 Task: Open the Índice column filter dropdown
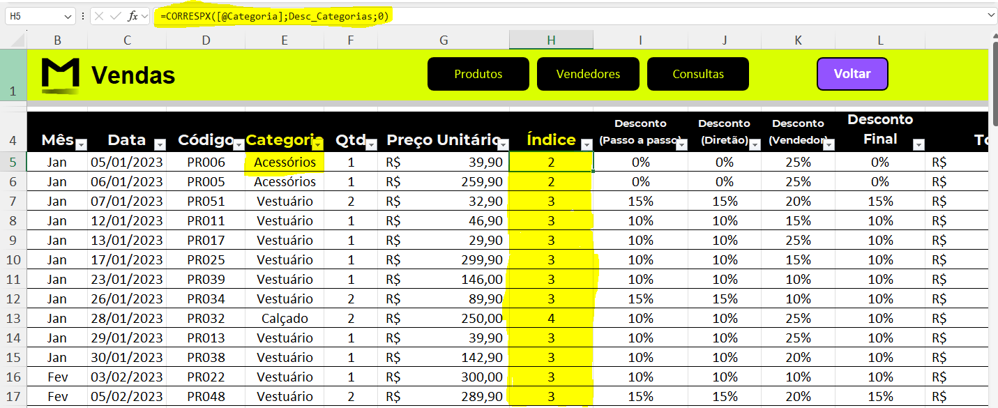[x=587, y=144]
